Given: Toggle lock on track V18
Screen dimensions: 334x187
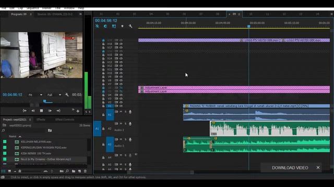Looking at the screenshot, I should 103,44.
